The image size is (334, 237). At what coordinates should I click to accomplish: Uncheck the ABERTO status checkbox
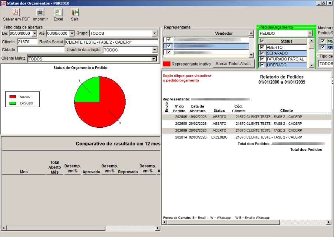(262, 47)
